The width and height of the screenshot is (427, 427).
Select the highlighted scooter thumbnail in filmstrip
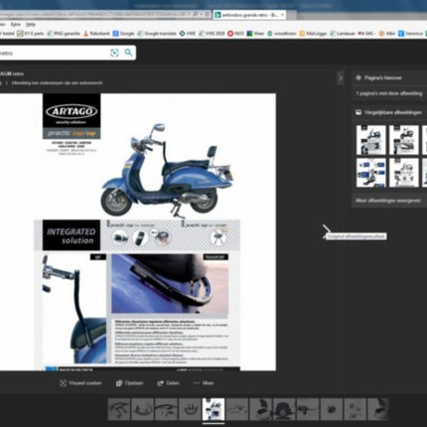coord(213,409)
